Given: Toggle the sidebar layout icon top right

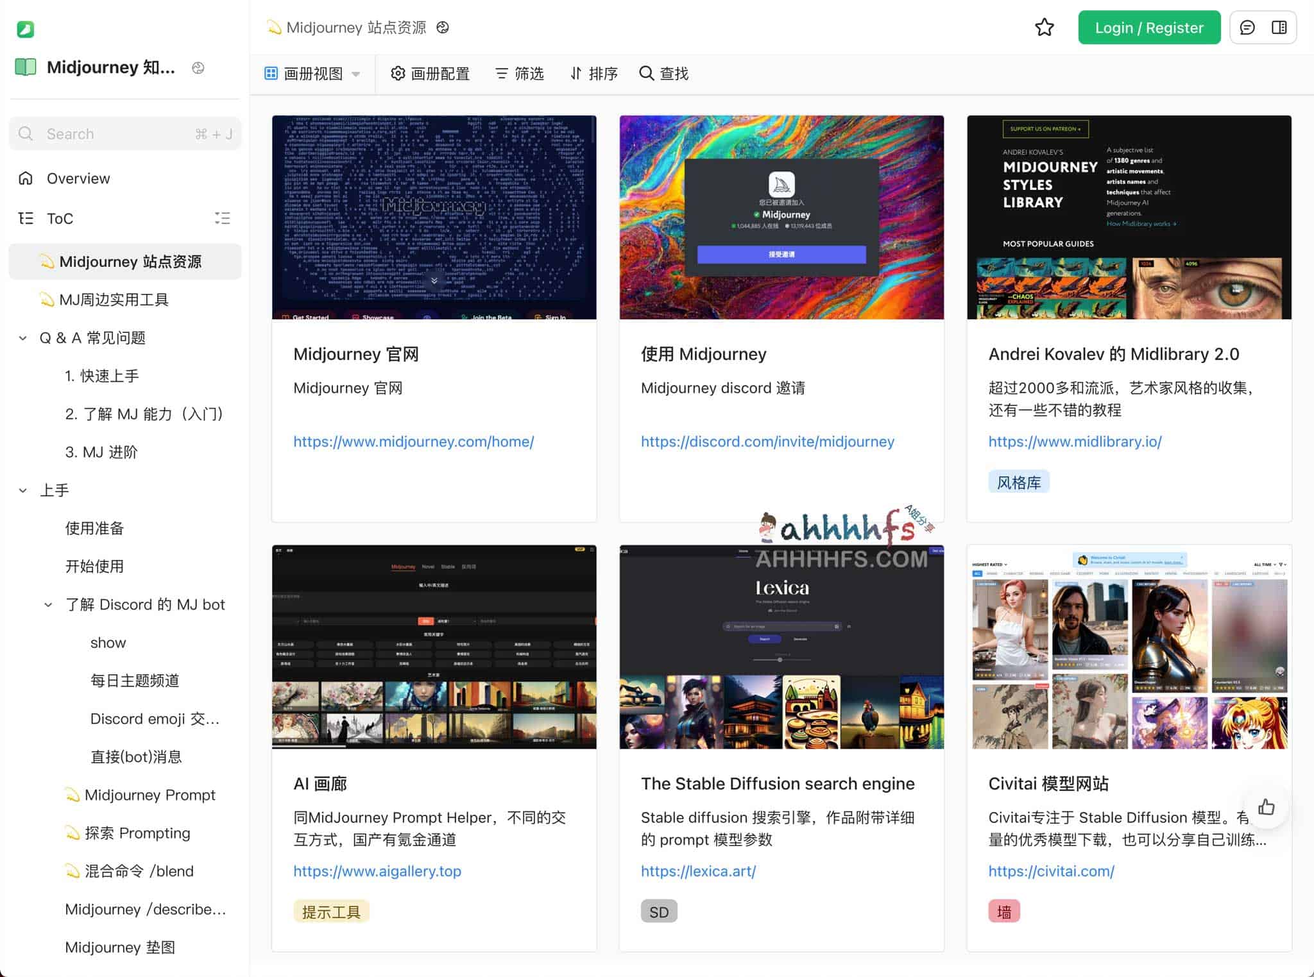Looking at the screenshot, I should click(x=1279, y=28).
